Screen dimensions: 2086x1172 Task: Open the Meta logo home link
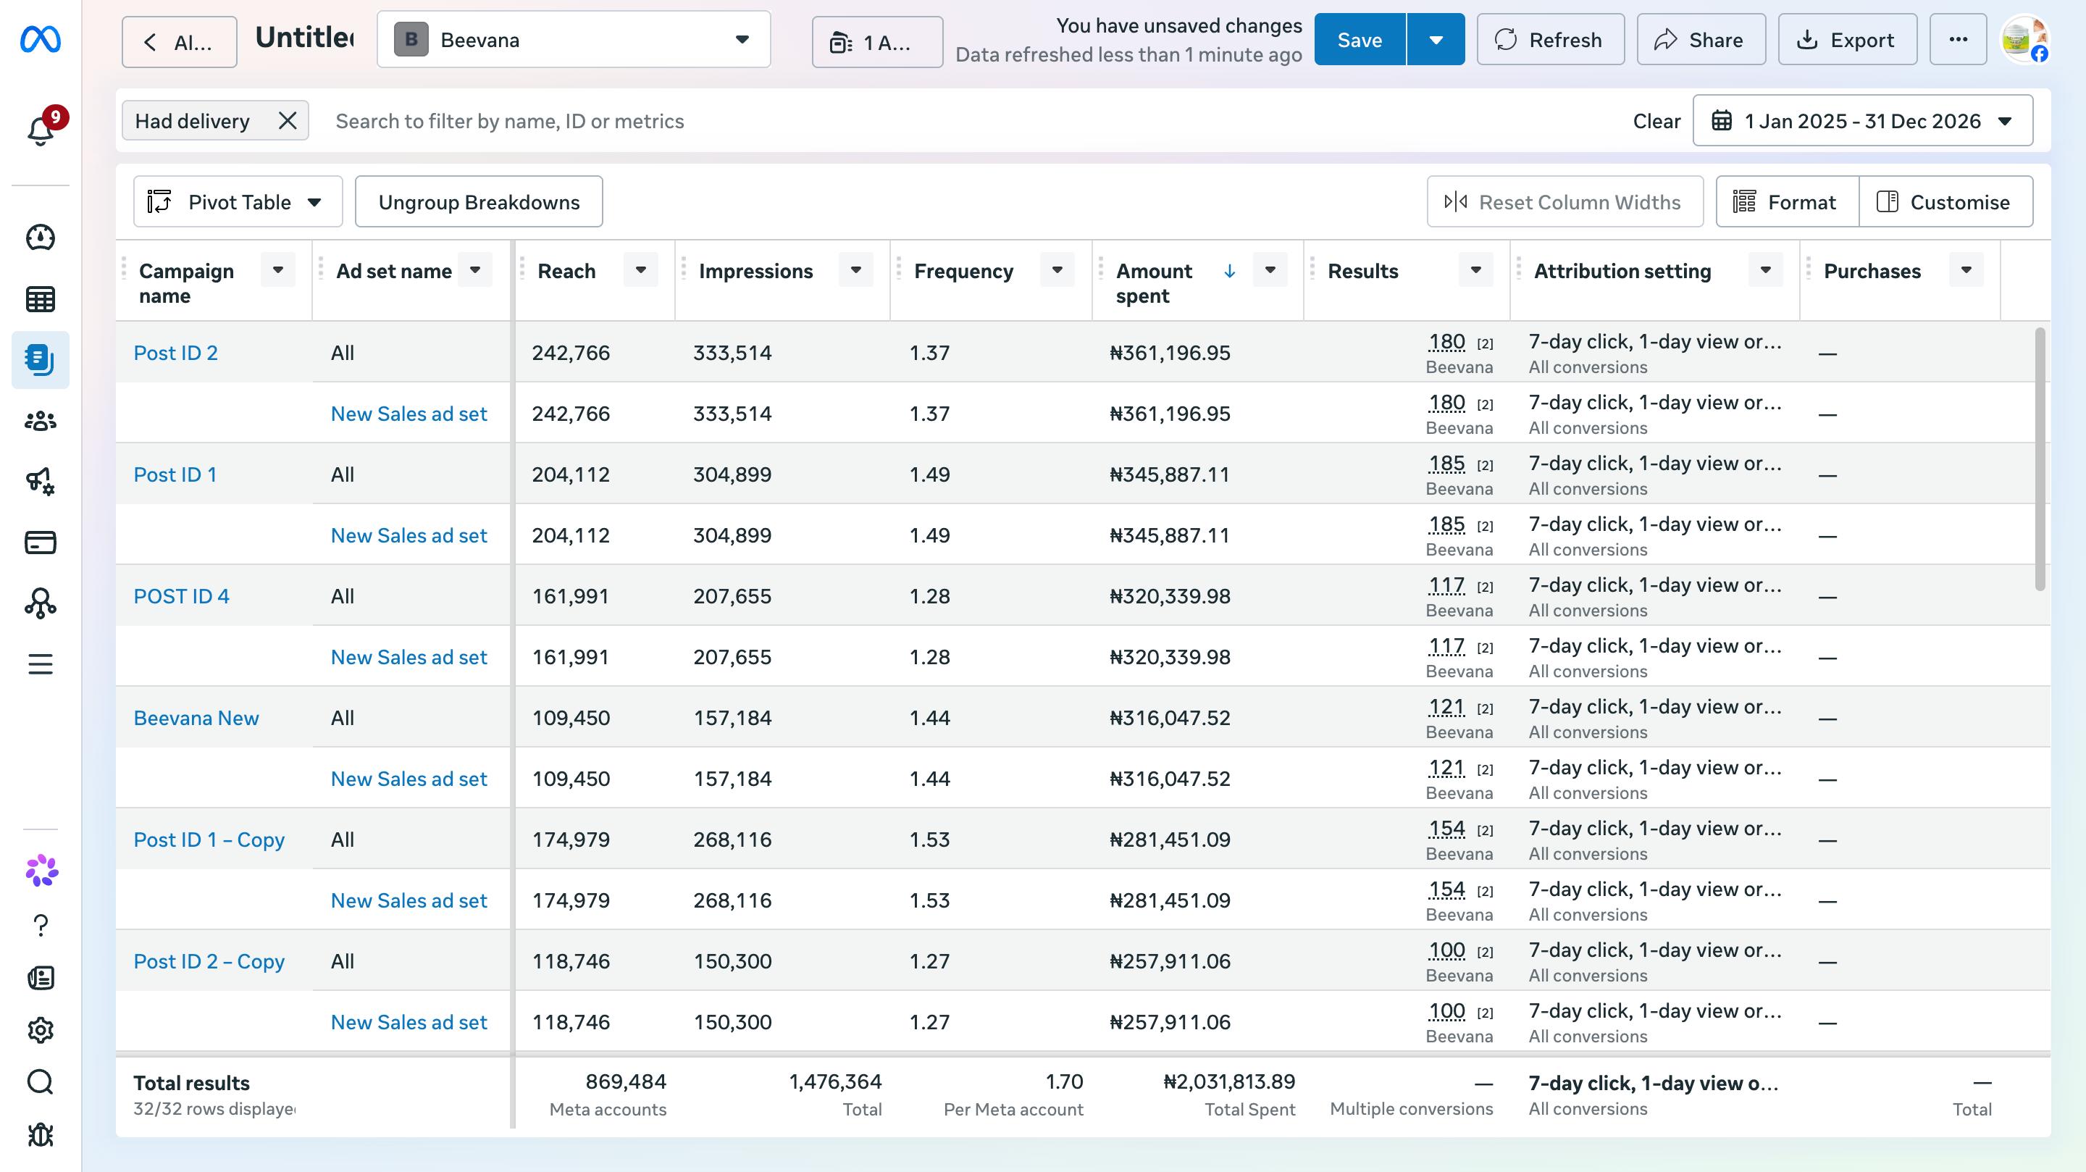[x=41, y=39]
